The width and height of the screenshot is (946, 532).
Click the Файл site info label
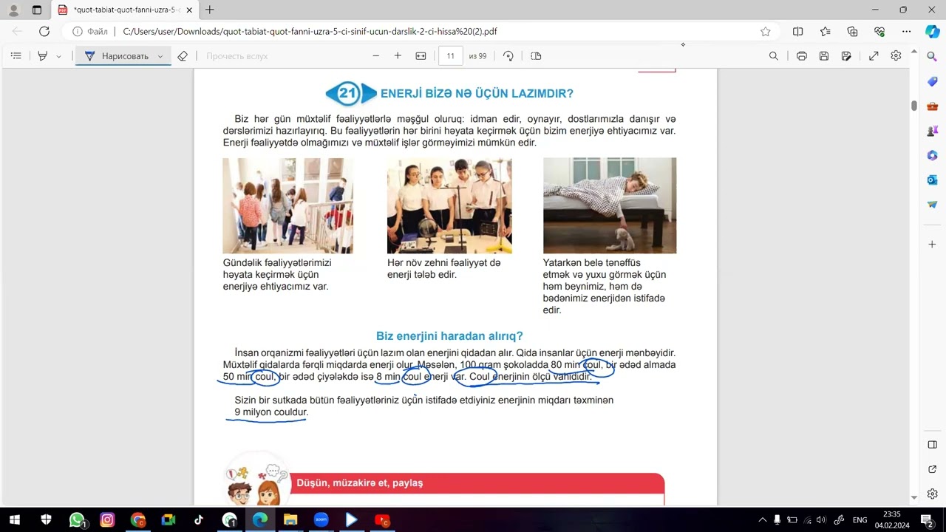[x=90, y=32]
